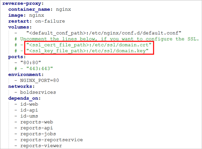Click the 'Uncomment the lines below' comment

(107, 39)
